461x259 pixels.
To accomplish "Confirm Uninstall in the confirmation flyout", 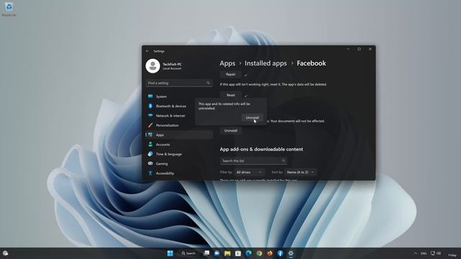I will click(x=252, y=118).
